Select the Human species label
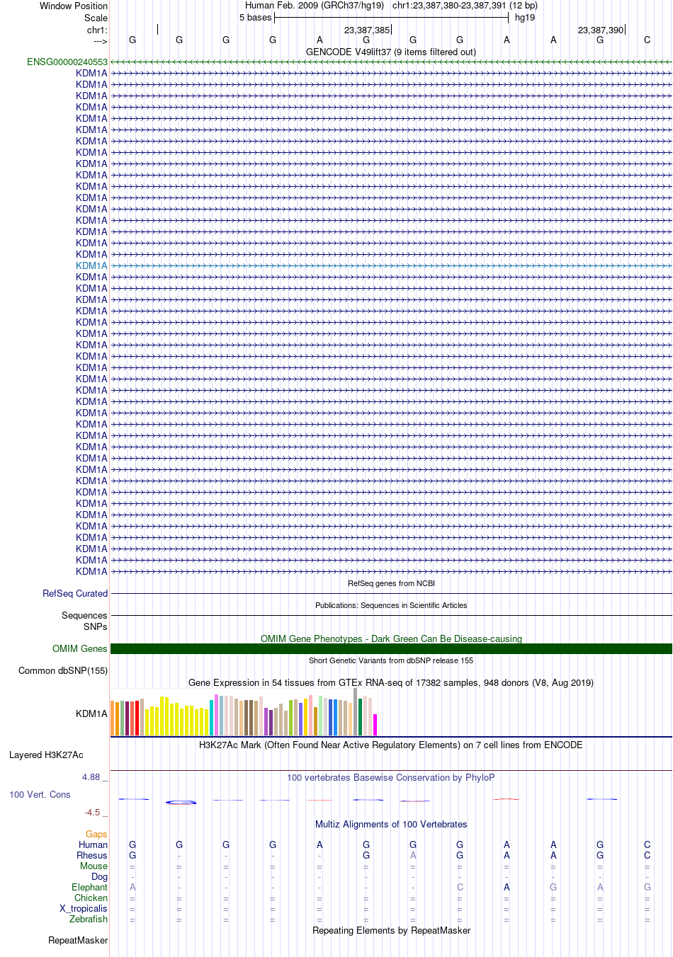 (x=94, y=845)
